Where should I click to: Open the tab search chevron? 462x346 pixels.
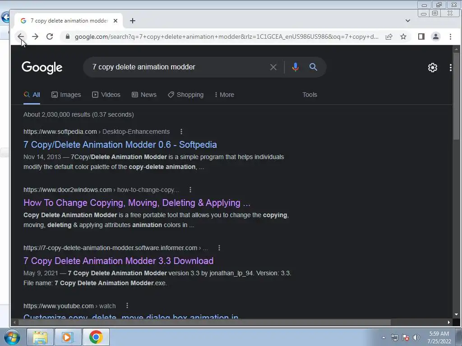pos(408,21)
